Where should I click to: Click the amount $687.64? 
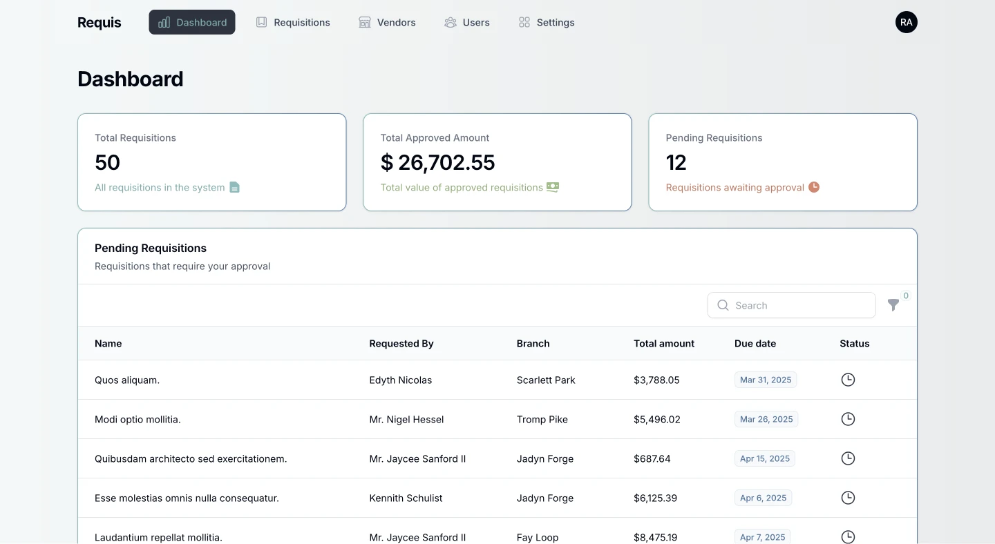pos(652,458)
